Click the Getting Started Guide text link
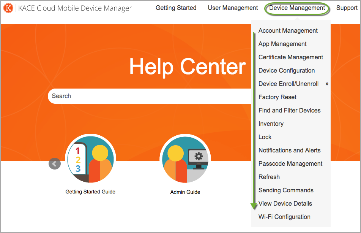 [x=90, y=192]
